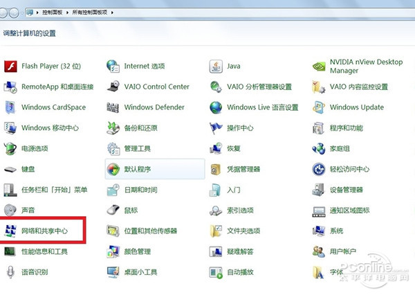Image resolution: width=415 pixels, height=295 pixels.
Task: Open the RemoteApp 和桌面连接 icon
Action: tap(10, 87)
